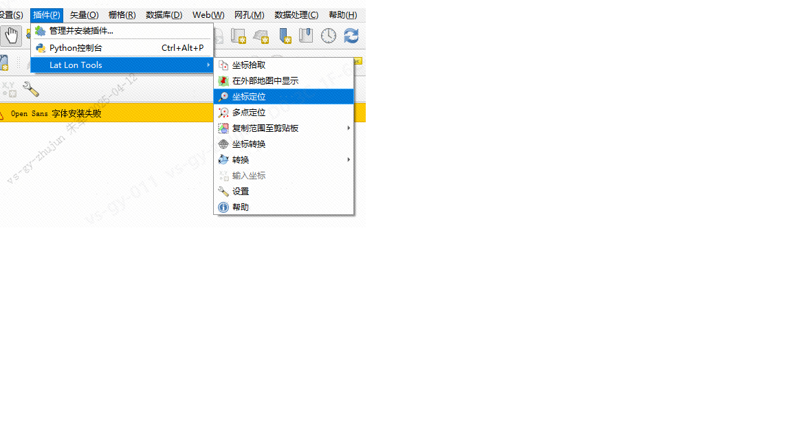
Task: Click the Python logo icon
Action: (41, 48)
